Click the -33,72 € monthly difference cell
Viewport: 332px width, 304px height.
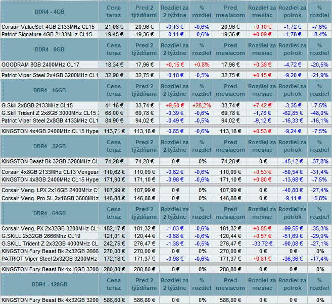click(x=262, y=244)
